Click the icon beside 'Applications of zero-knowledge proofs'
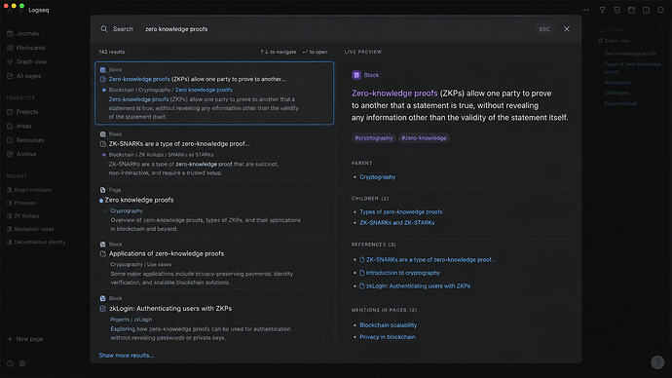 click(103, 253)
